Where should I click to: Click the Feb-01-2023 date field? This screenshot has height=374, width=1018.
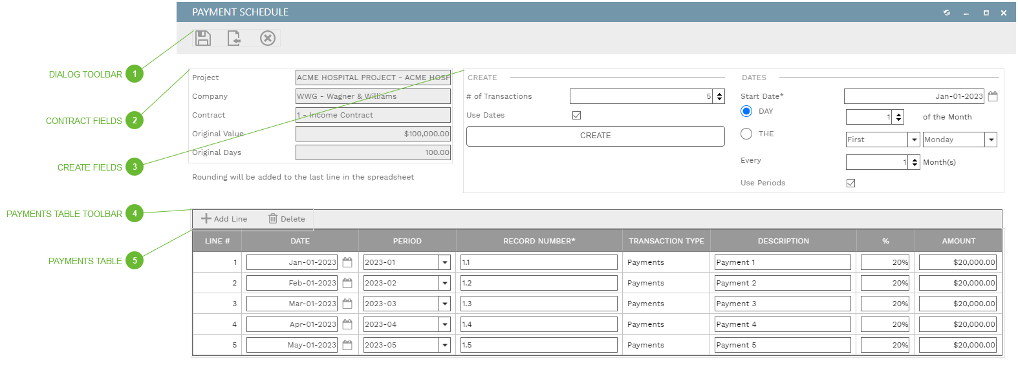click(292, 283)
